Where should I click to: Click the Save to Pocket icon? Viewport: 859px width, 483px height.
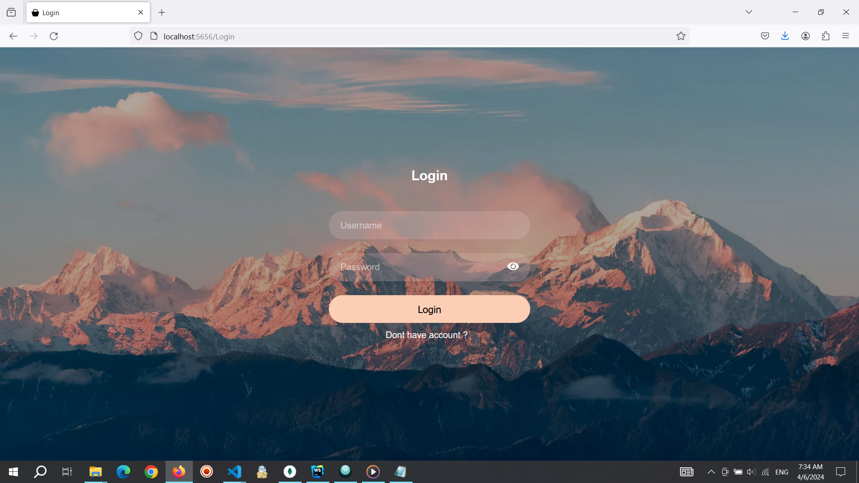[x=765, y=36]
